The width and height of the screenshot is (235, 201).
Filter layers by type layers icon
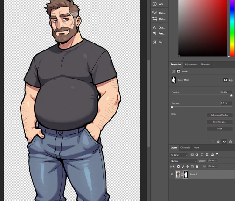(202, 155)
